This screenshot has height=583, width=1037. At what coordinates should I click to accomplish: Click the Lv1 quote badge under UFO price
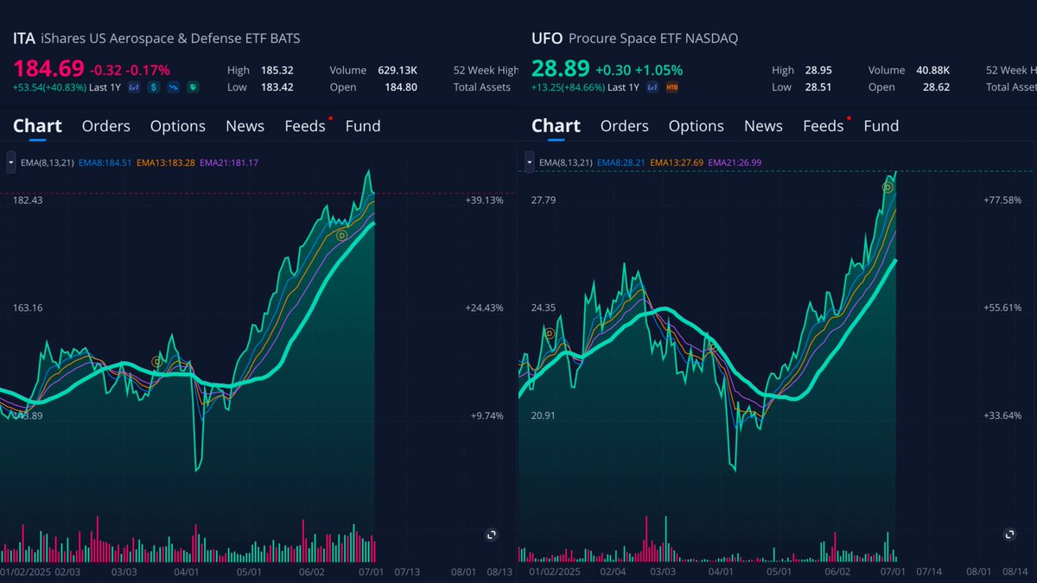[x=652, y=87]
